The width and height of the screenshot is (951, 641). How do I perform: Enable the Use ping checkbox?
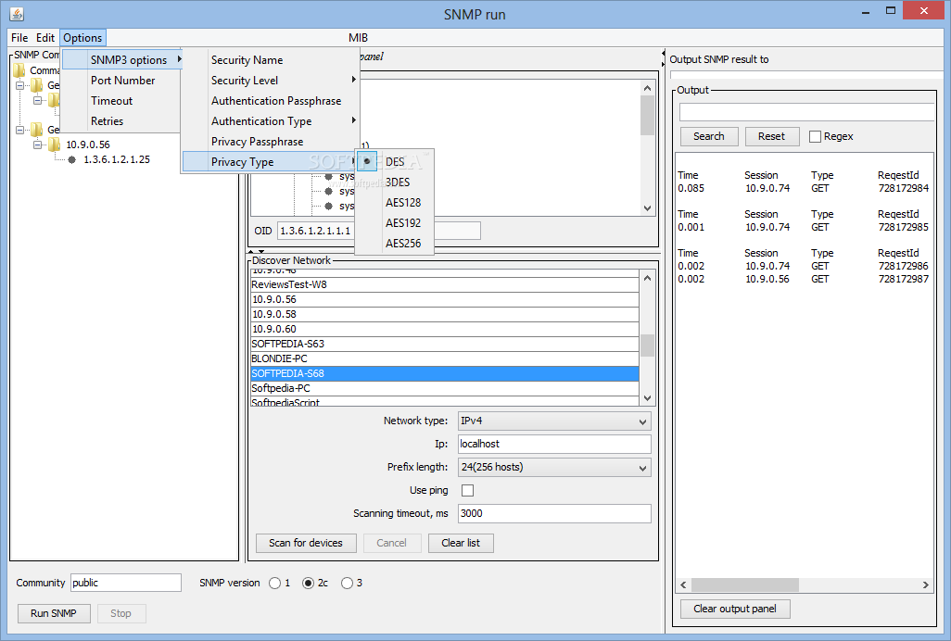[x=467, y=490]
